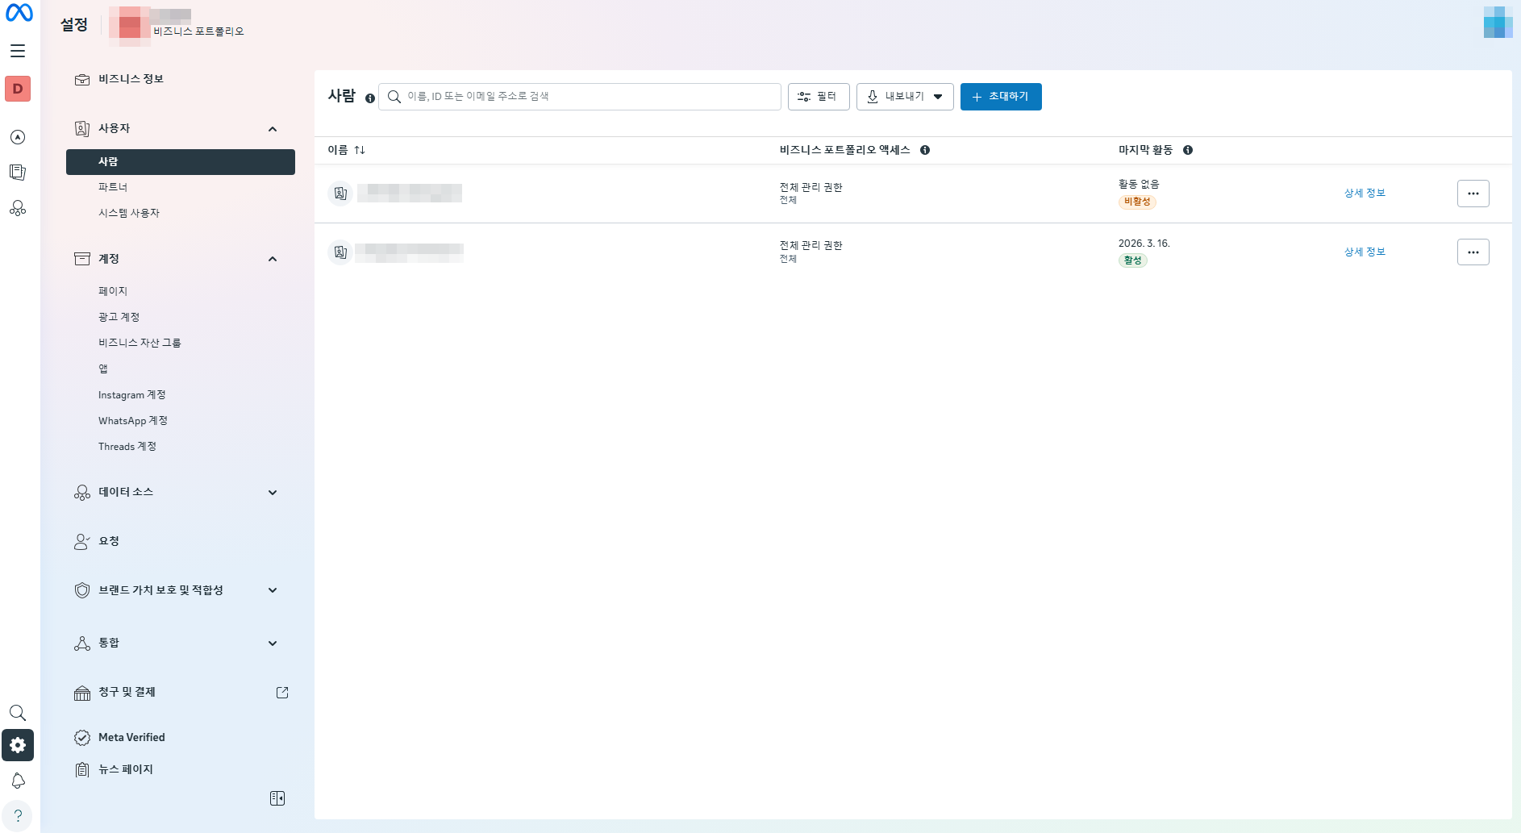This screenshot has height=833, width=1521.
Task: Open 시스템 사용자 submenu item
Action: 129,213
